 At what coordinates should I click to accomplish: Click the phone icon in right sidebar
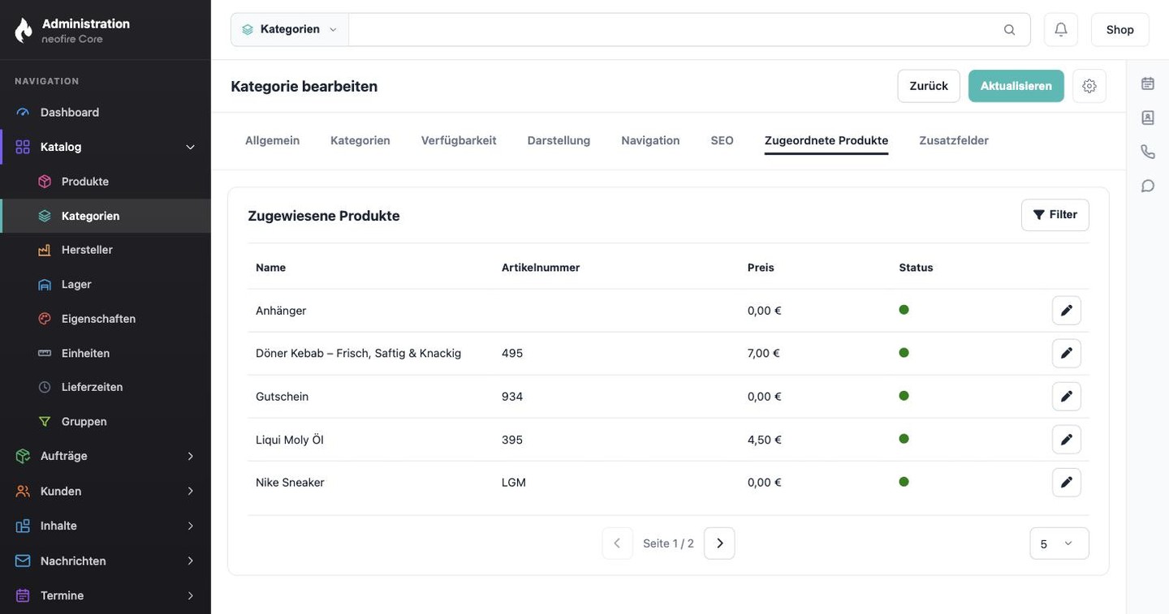click(x=1148, y=152)
